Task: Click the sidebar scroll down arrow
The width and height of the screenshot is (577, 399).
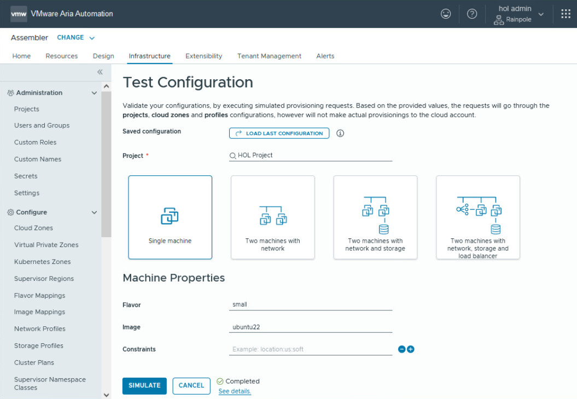Action: 106,395
